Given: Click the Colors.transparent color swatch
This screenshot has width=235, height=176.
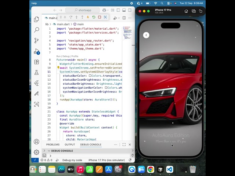Looking at the screenshot, I should click(x=90, y=76).
